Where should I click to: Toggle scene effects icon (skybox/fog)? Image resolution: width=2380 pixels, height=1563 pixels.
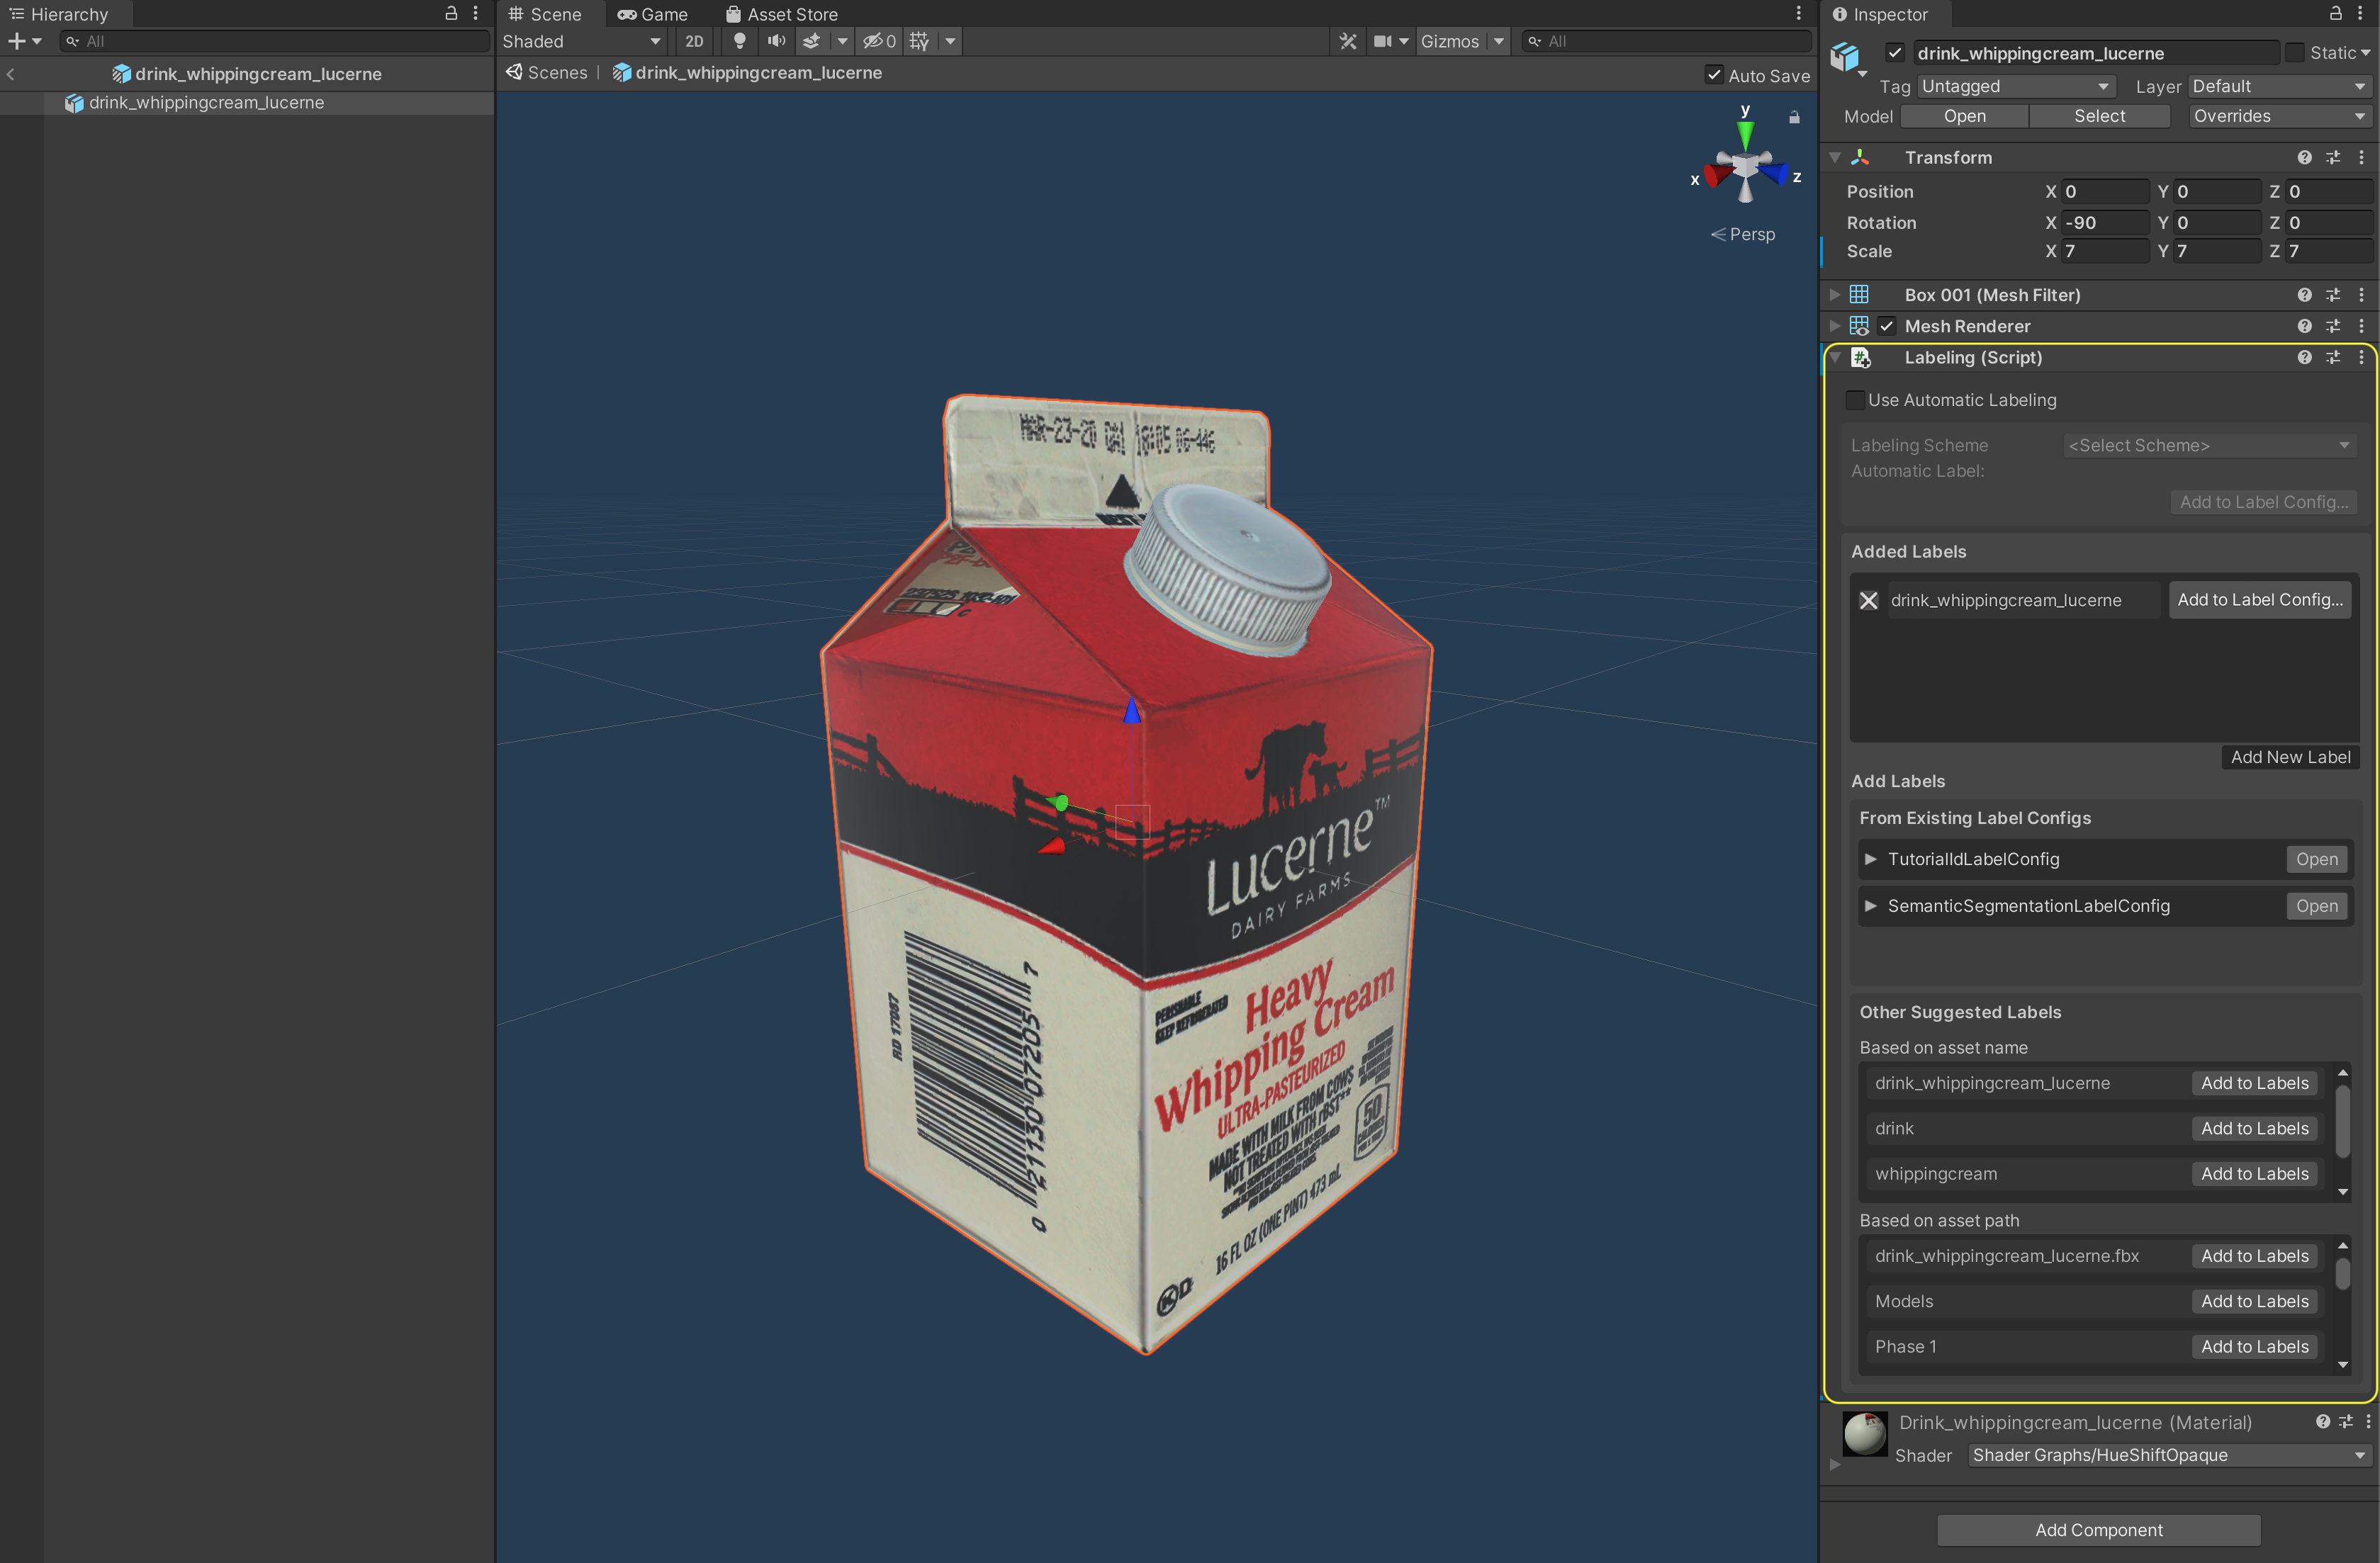(812, 41)
